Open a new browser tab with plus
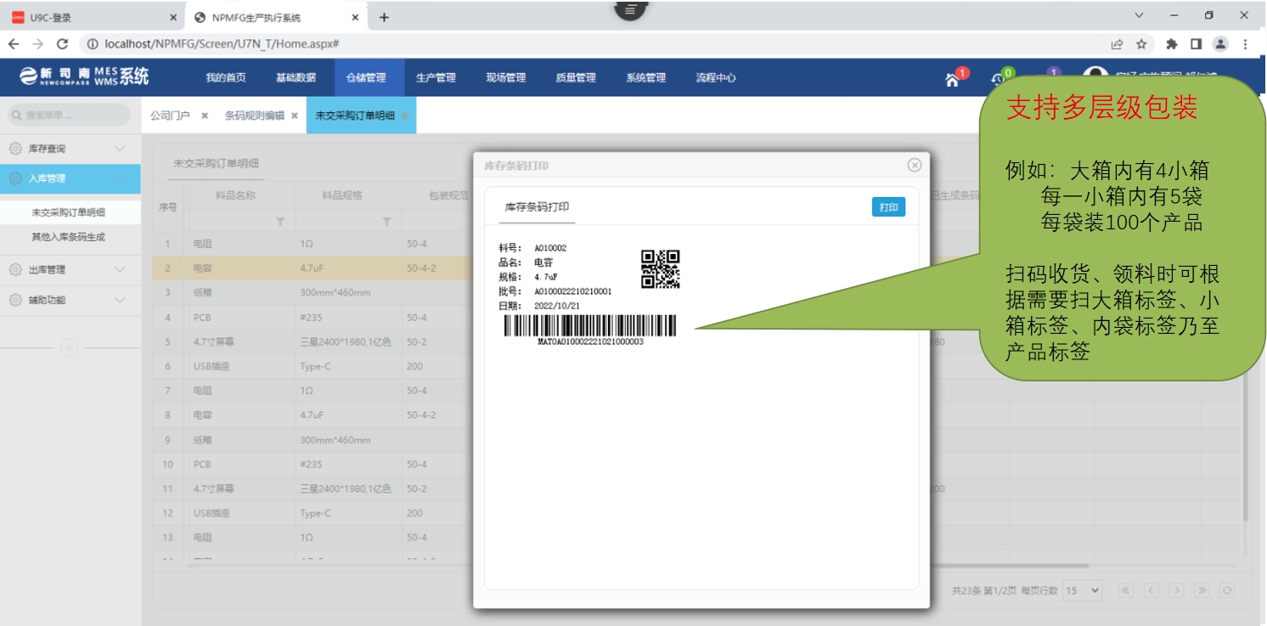This screenshot has width=1267, height=626. pyautogui.click(x=384, y=17)
